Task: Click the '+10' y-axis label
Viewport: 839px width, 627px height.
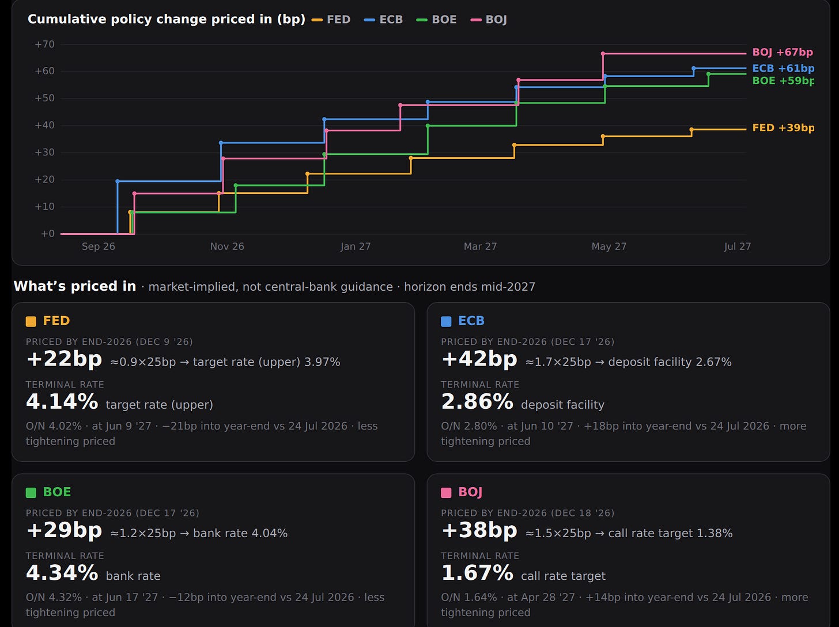Action: pyautogui.click(x=45, y=207)
